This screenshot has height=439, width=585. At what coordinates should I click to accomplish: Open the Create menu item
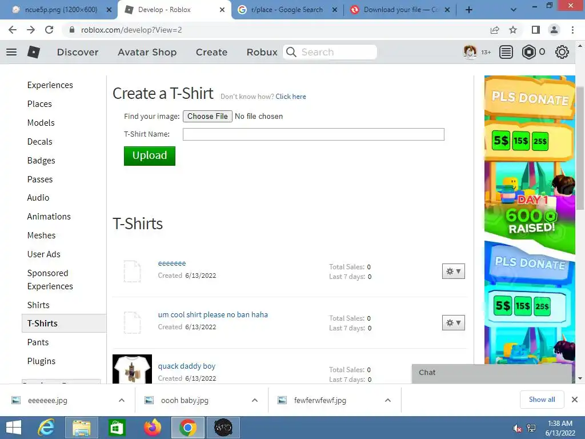[x=211, y=52]
